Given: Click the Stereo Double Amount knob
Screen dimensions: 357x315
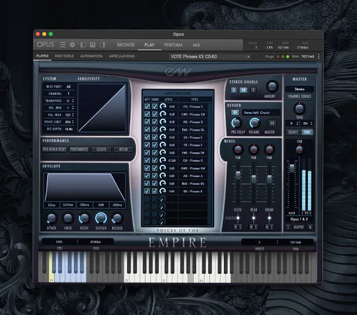Looking at the screenshot, I should click(272, 86).
